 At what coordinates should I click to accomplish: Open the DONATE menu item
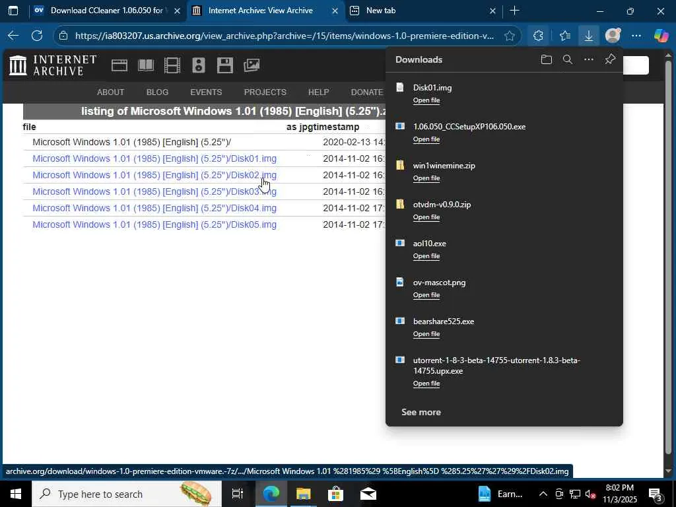coord(367,92)
